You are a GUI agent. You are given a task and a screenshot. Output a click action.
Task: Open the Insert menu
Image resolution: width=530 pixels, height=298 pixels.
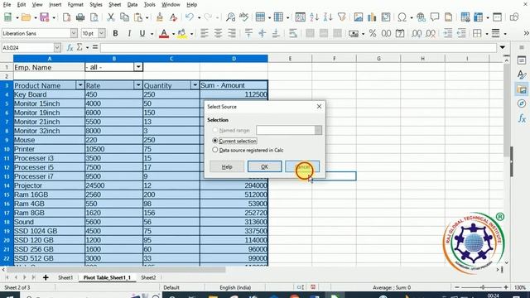coord(55,5)
